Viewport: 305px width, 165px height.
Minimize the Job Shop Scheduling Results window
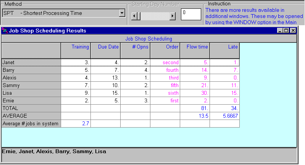(281, 31)
